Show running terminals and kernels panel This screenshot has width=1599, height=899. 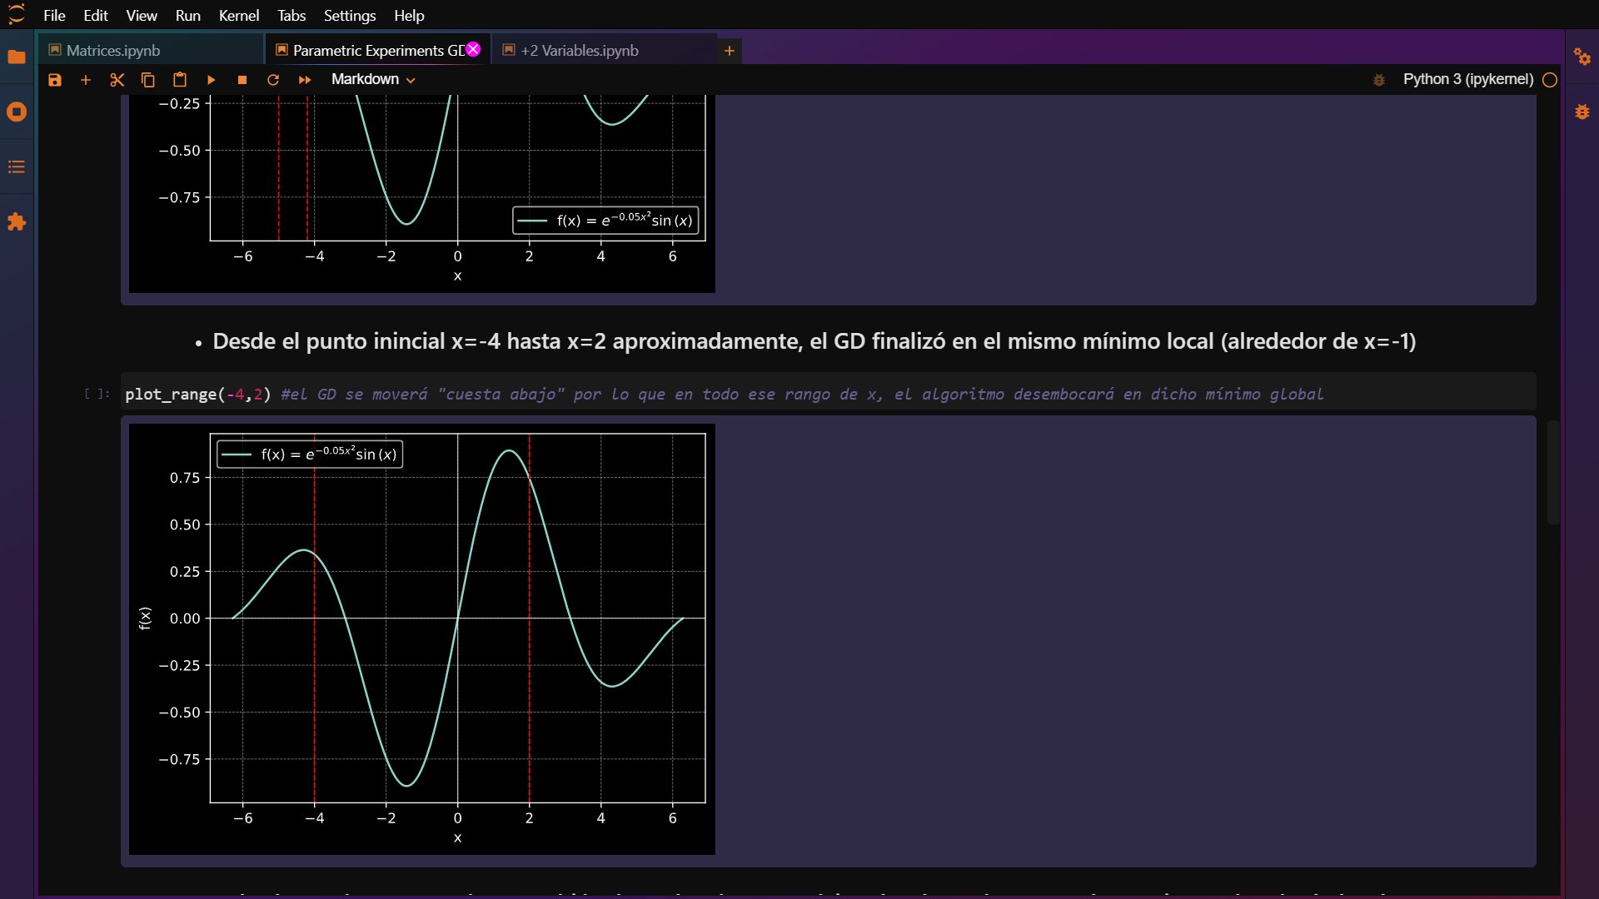(17, 112)
